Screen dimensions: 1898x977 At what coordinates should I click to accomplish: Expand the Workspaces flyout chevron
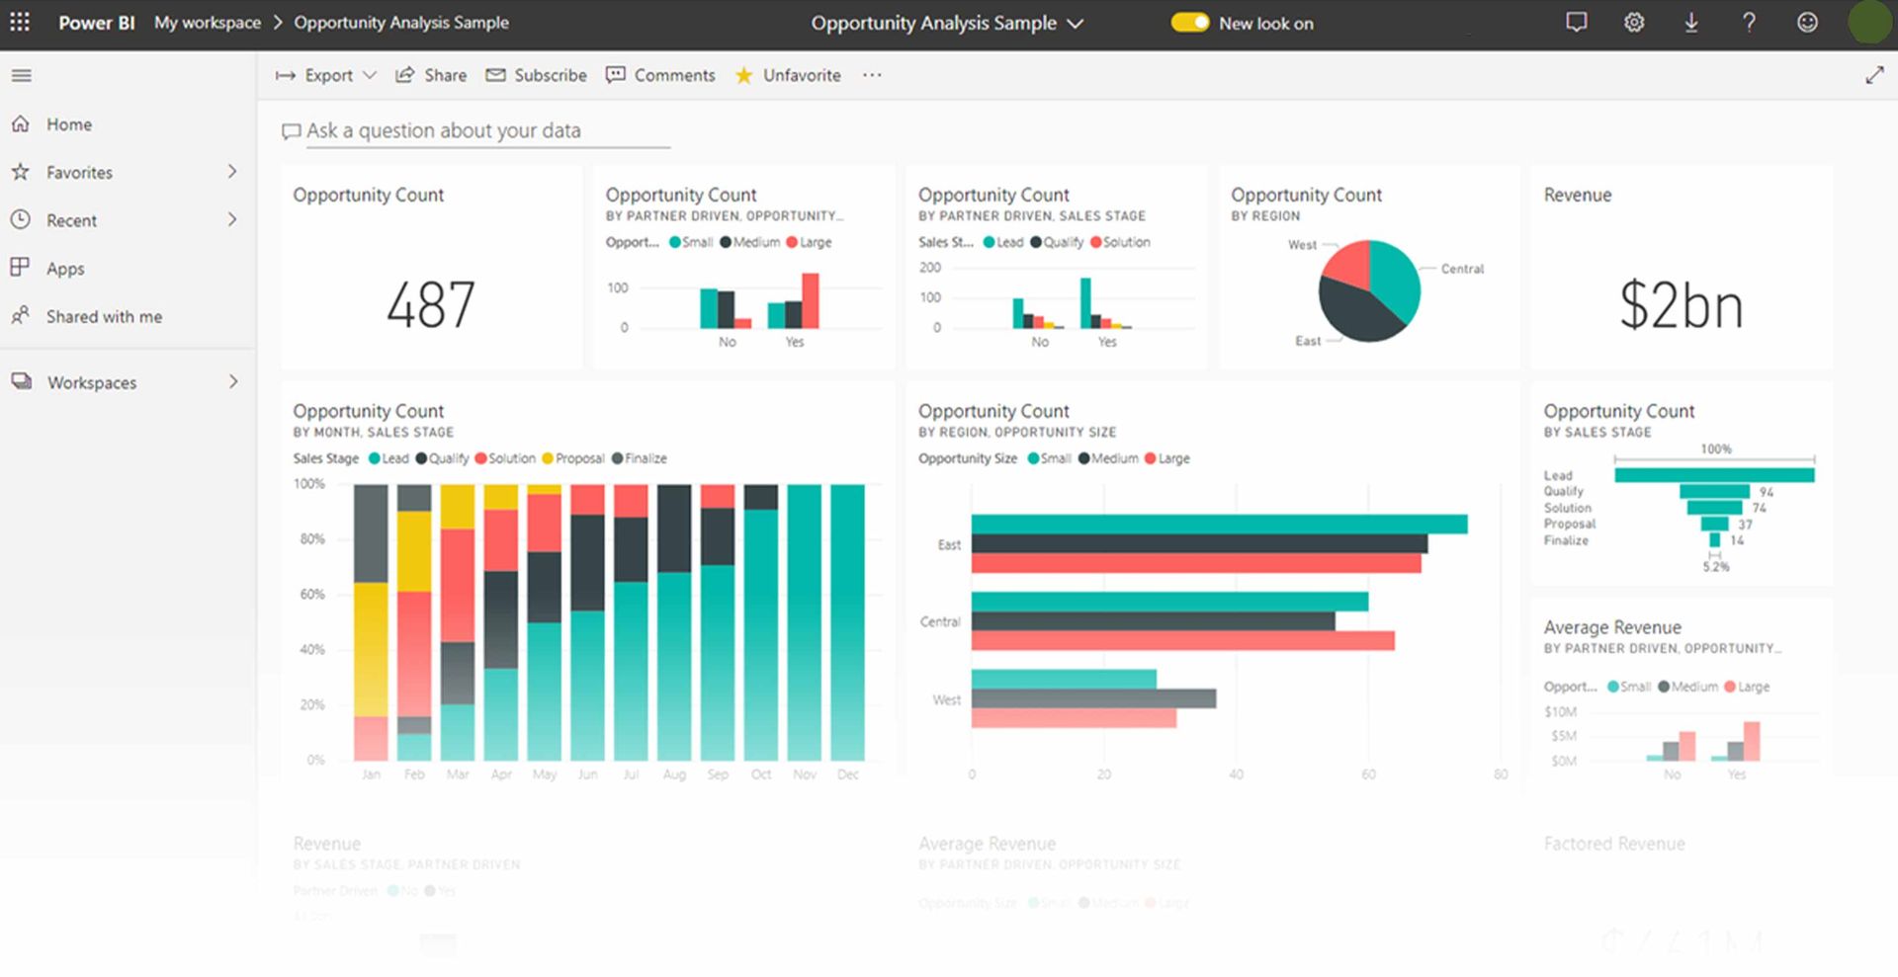pos(233,382)
